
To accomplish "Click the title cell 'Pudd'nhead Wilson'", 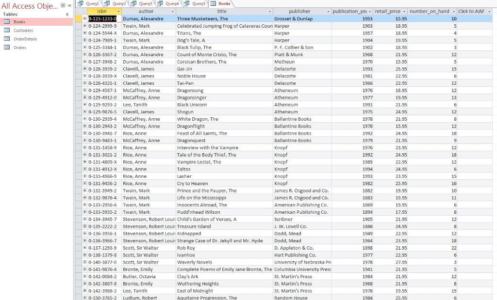I will [224, 212].
